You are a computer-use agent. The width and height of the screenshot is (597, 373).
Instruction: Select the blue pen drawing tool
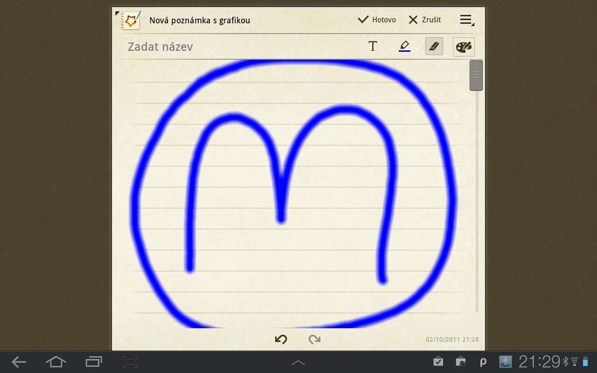click(x=404, y=46)
